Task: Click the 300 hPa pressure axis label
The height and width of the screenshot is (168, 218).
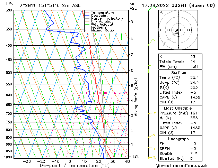Action: click(9, 10)
